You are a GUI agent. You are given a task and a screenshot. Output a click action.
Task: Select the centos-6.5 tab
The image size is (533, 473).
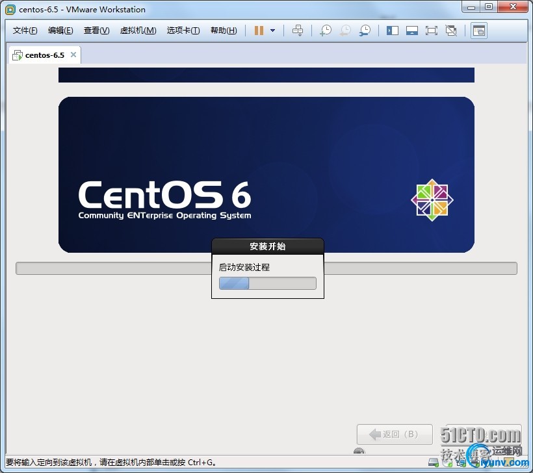tap(44, 55)
